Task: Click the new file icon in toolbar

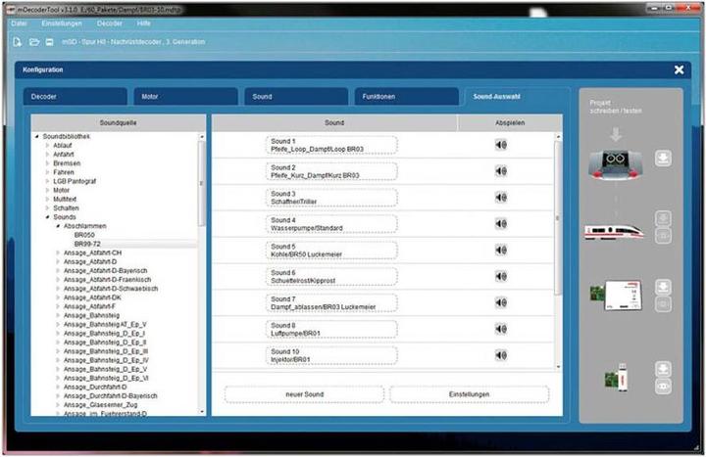Action: pos(18,43)
